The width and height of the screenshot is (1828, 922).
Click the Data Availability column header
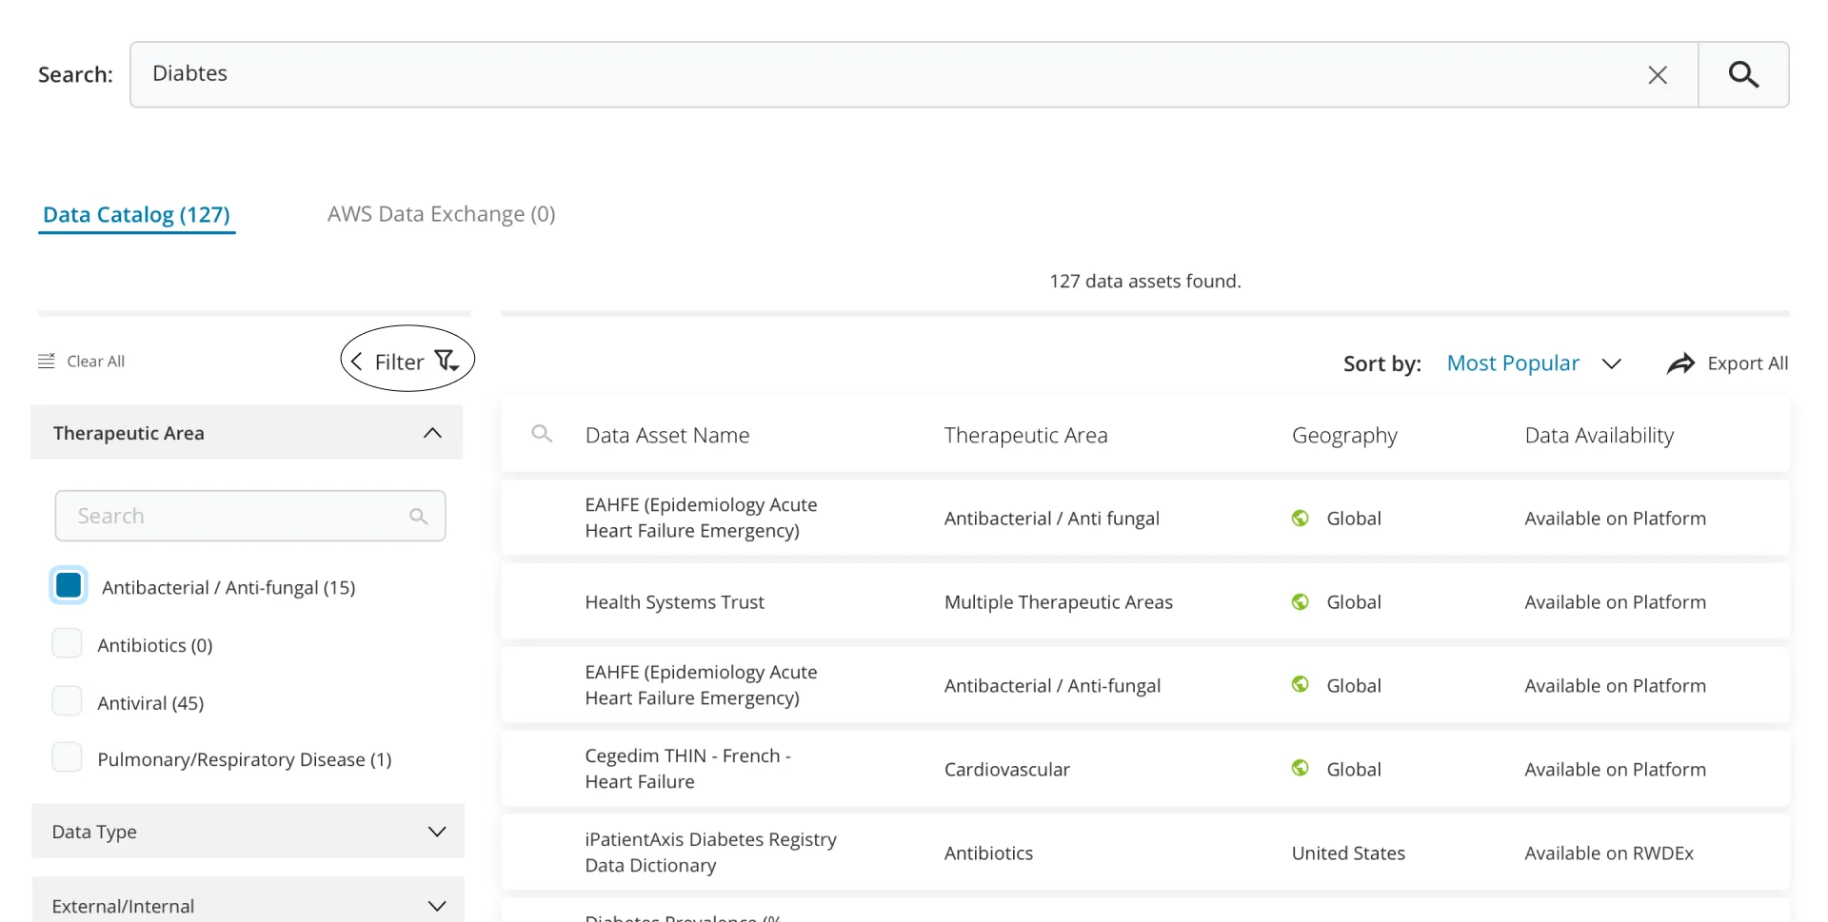click(1599, 435)
